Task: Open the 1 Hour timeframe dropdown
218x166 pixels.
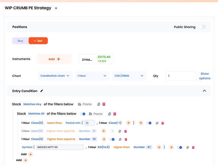Action: tap(92, 76)
